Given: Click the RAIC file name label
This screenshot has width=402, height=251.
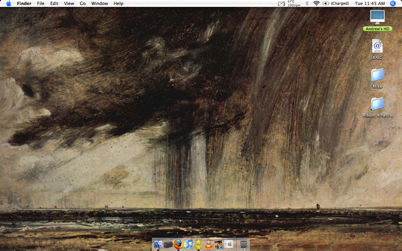Looking at the screenshot, I should [377, 57].
